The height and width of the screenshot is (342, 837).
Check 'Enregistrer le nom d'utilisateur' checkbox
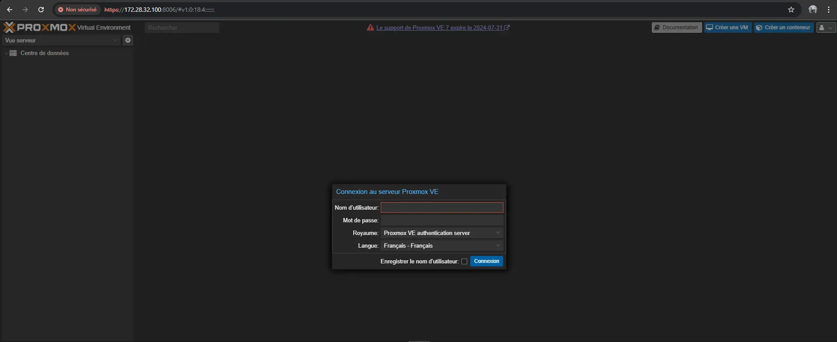464,262
